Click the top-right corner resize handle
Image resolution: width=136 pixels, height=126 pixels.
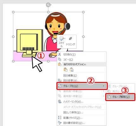pos(83,12)
